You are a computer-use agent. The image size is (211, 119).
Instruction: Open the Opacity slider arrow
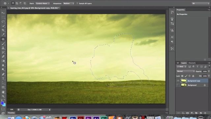[x=209, y=71]
